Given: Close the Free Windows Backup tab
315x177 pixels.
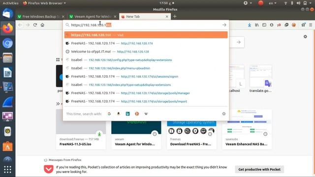Looking at the screenshot, I should tap(63, 17).
